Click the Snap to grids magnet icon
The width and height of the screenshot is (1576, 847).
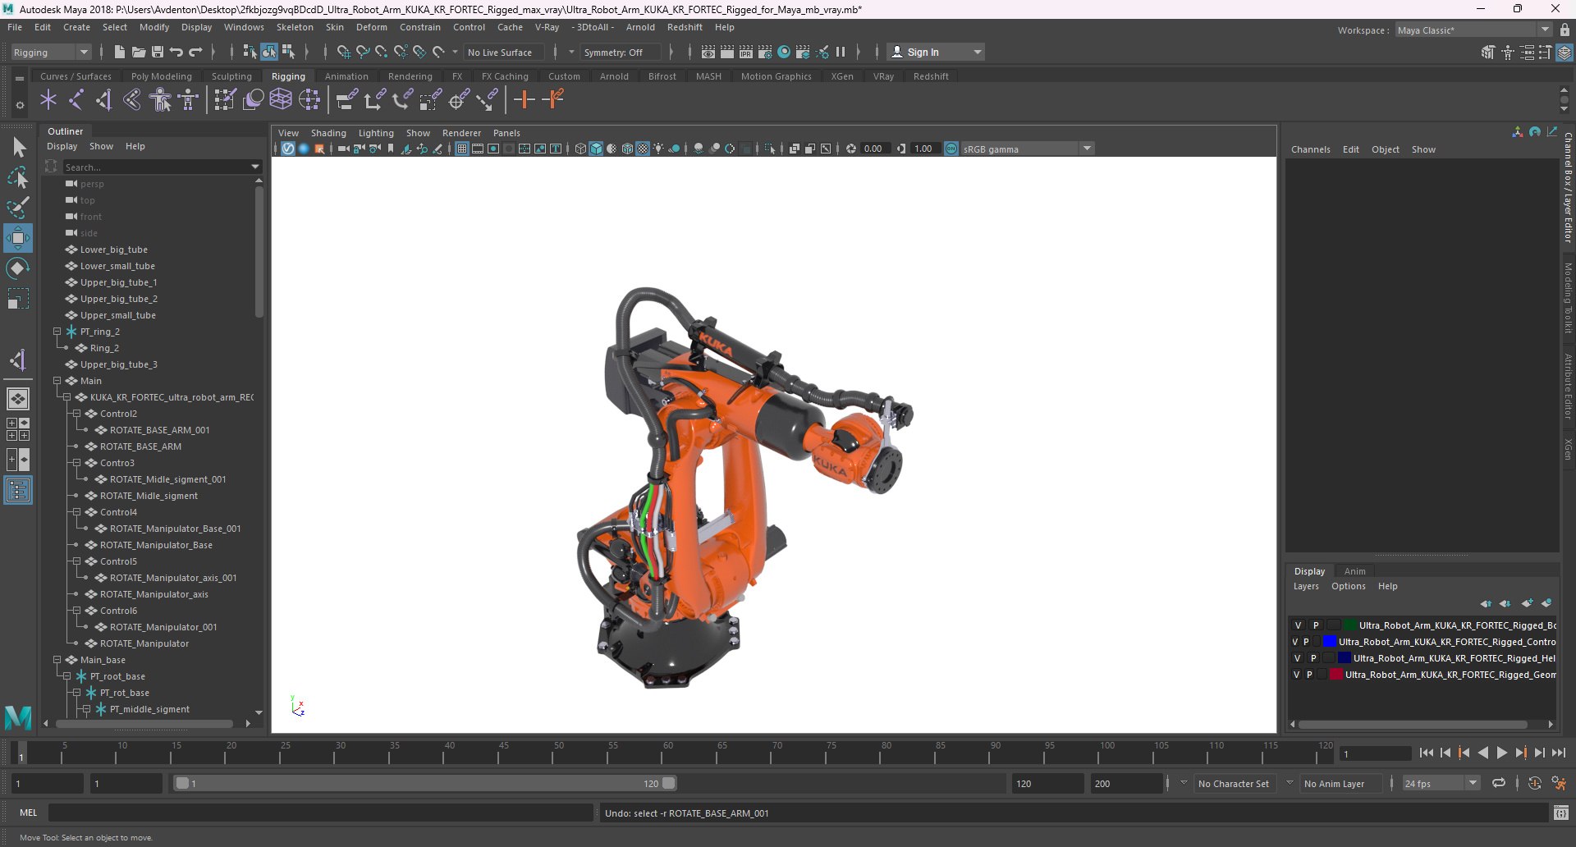click(x=343, y=52)
